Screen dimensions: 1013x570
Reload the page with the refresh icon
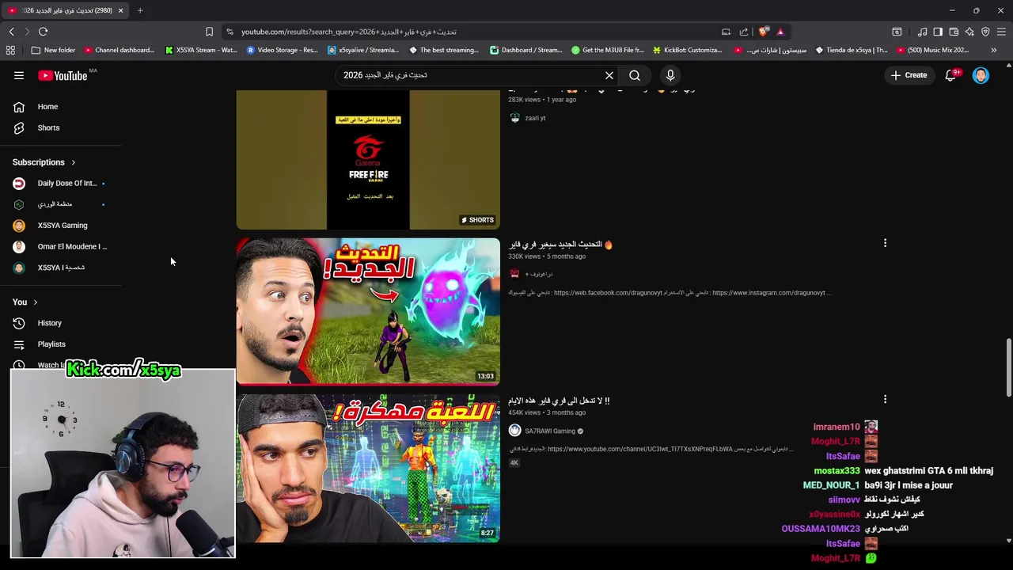coord(43,32)
